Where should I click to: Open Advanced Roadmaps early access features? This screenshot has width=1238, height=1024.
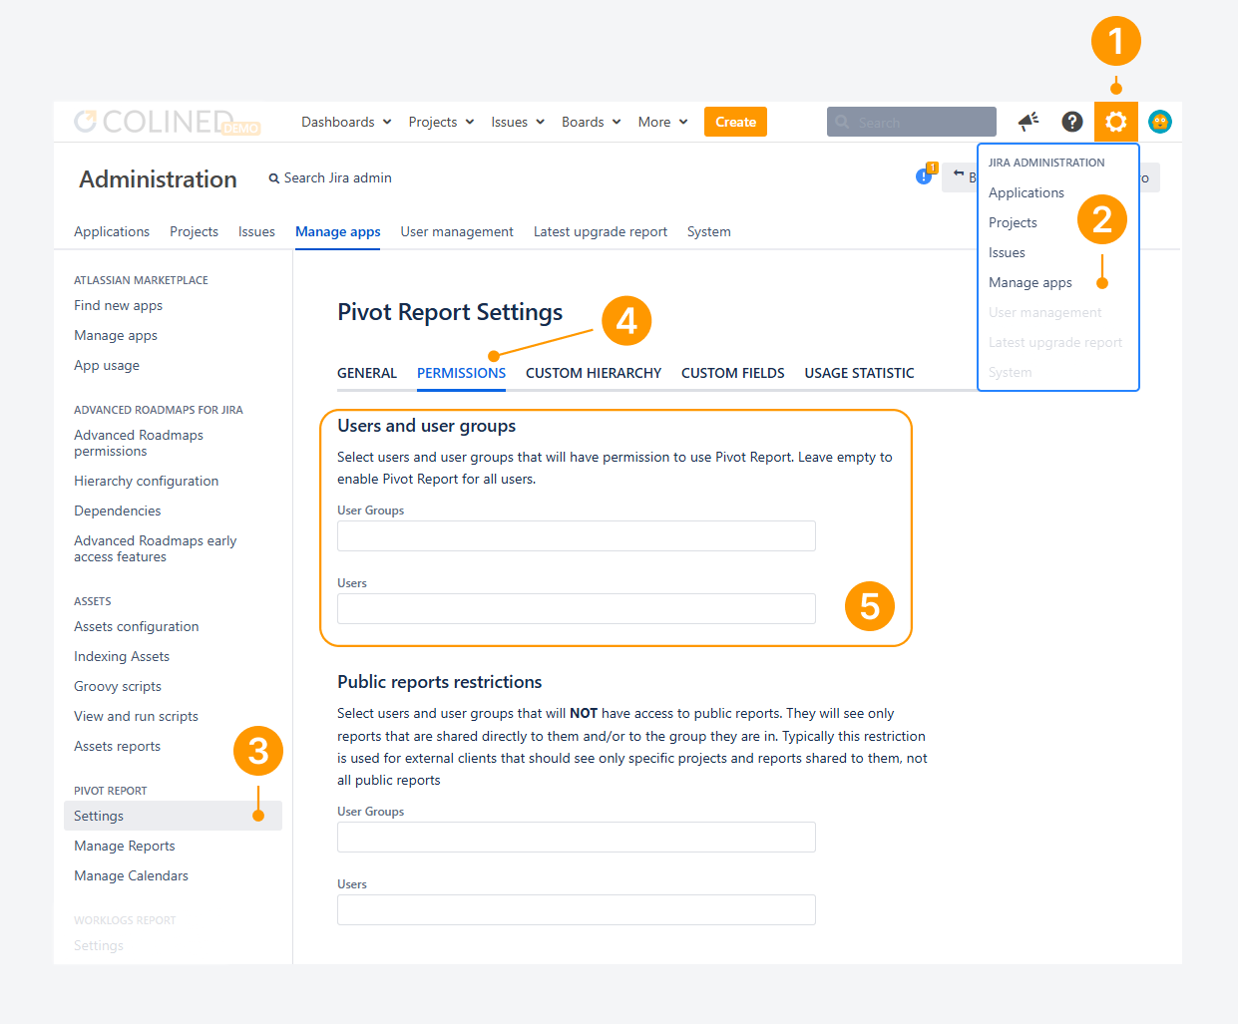(x=156, y=548)
